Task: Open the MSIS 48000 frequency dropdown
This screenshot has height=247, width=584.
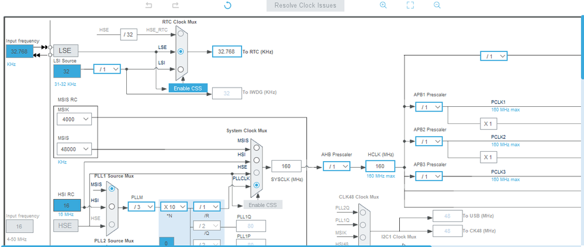Action: (x=74, y=149)
